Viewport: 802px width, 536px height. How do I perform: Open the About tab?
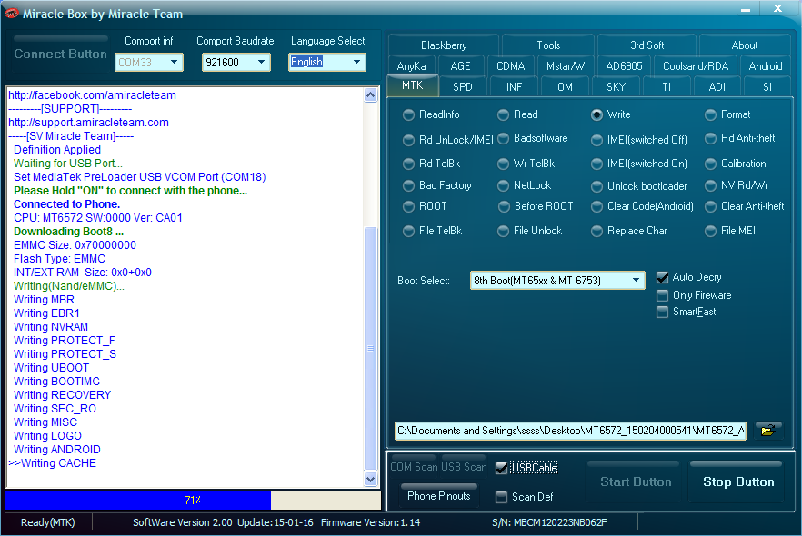(x=744, y=45)
